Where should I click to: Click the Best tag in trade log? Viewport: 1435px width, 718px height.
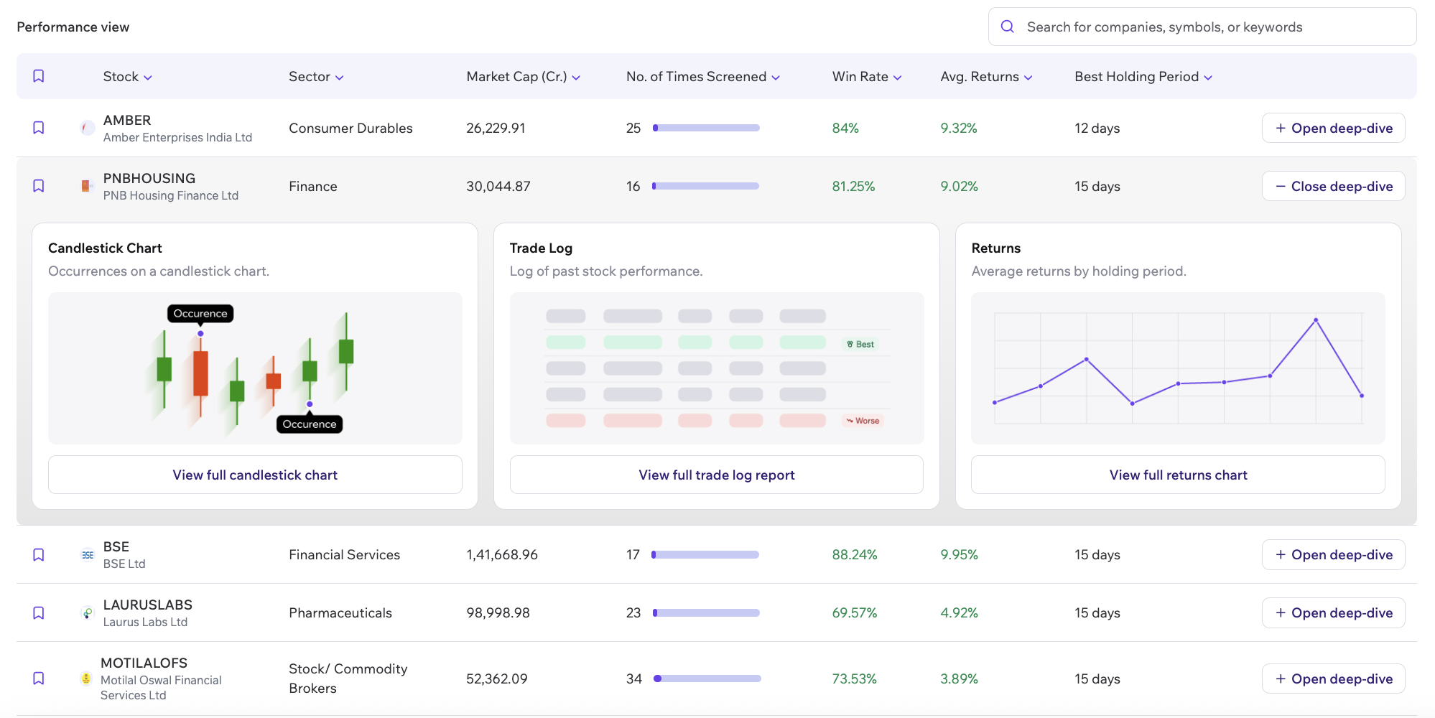(860, 344)
